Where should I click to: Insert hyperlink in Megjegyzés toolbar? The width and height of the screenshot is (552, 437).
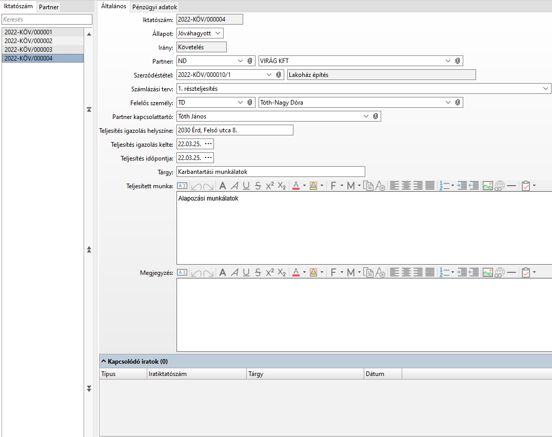(x=500, y=272)
